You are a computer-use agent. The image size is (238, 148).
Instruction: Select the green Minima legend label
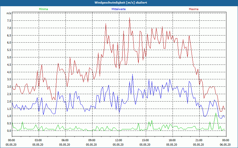(43, 9)
